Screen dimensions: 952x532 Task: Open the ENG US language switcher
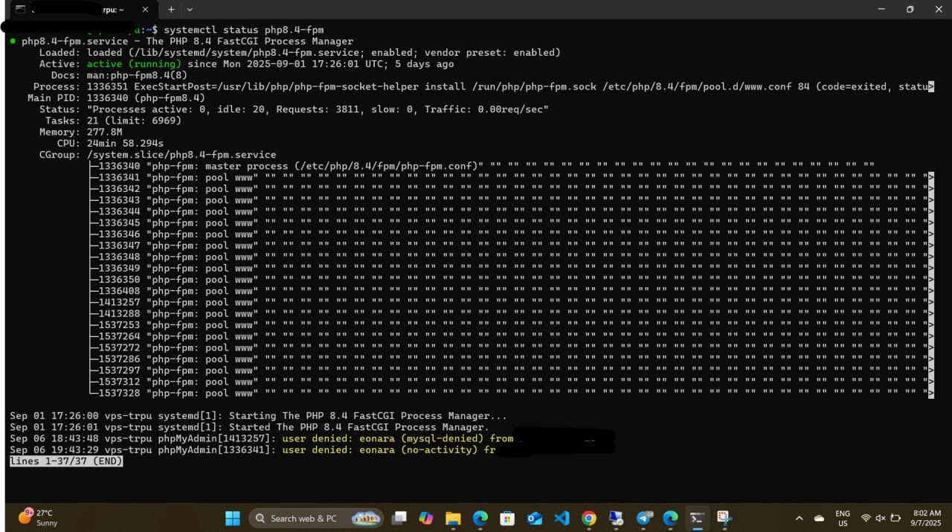(843, 518)
